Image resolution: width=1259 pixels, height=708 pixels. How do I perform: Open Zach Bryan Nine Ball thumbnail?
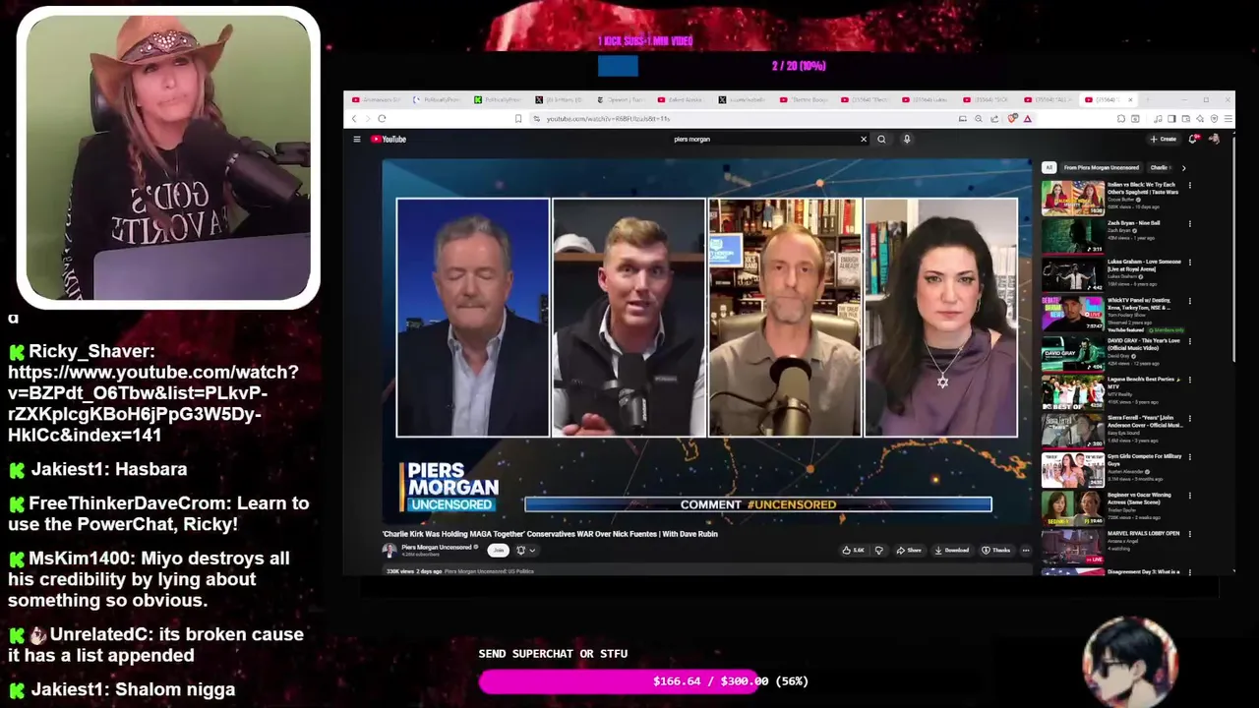(x=1072, y=236)
